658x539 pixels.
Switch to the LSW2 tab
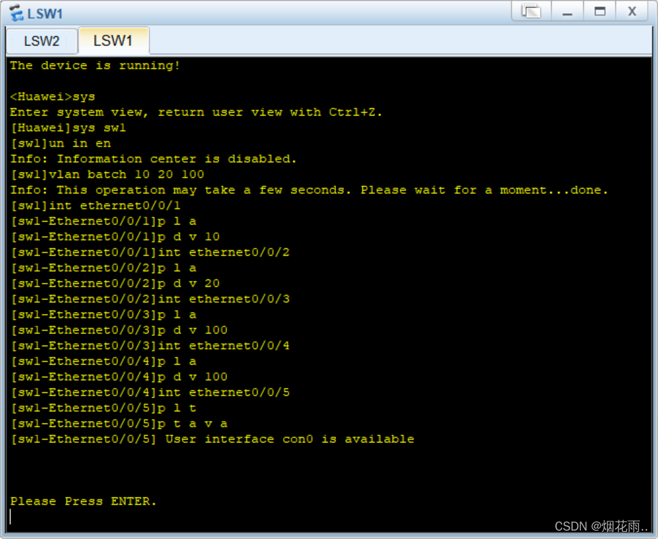point(42,41)
